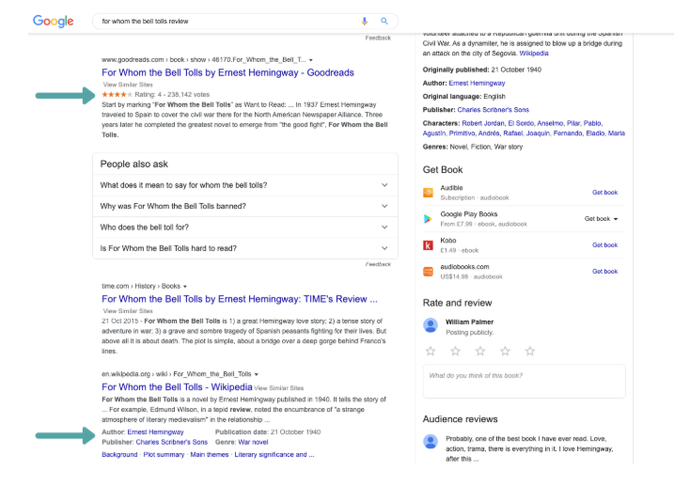This screenshot has width=674, height=486.
Task: Rate the book five stars
Action: click(530, 351)
